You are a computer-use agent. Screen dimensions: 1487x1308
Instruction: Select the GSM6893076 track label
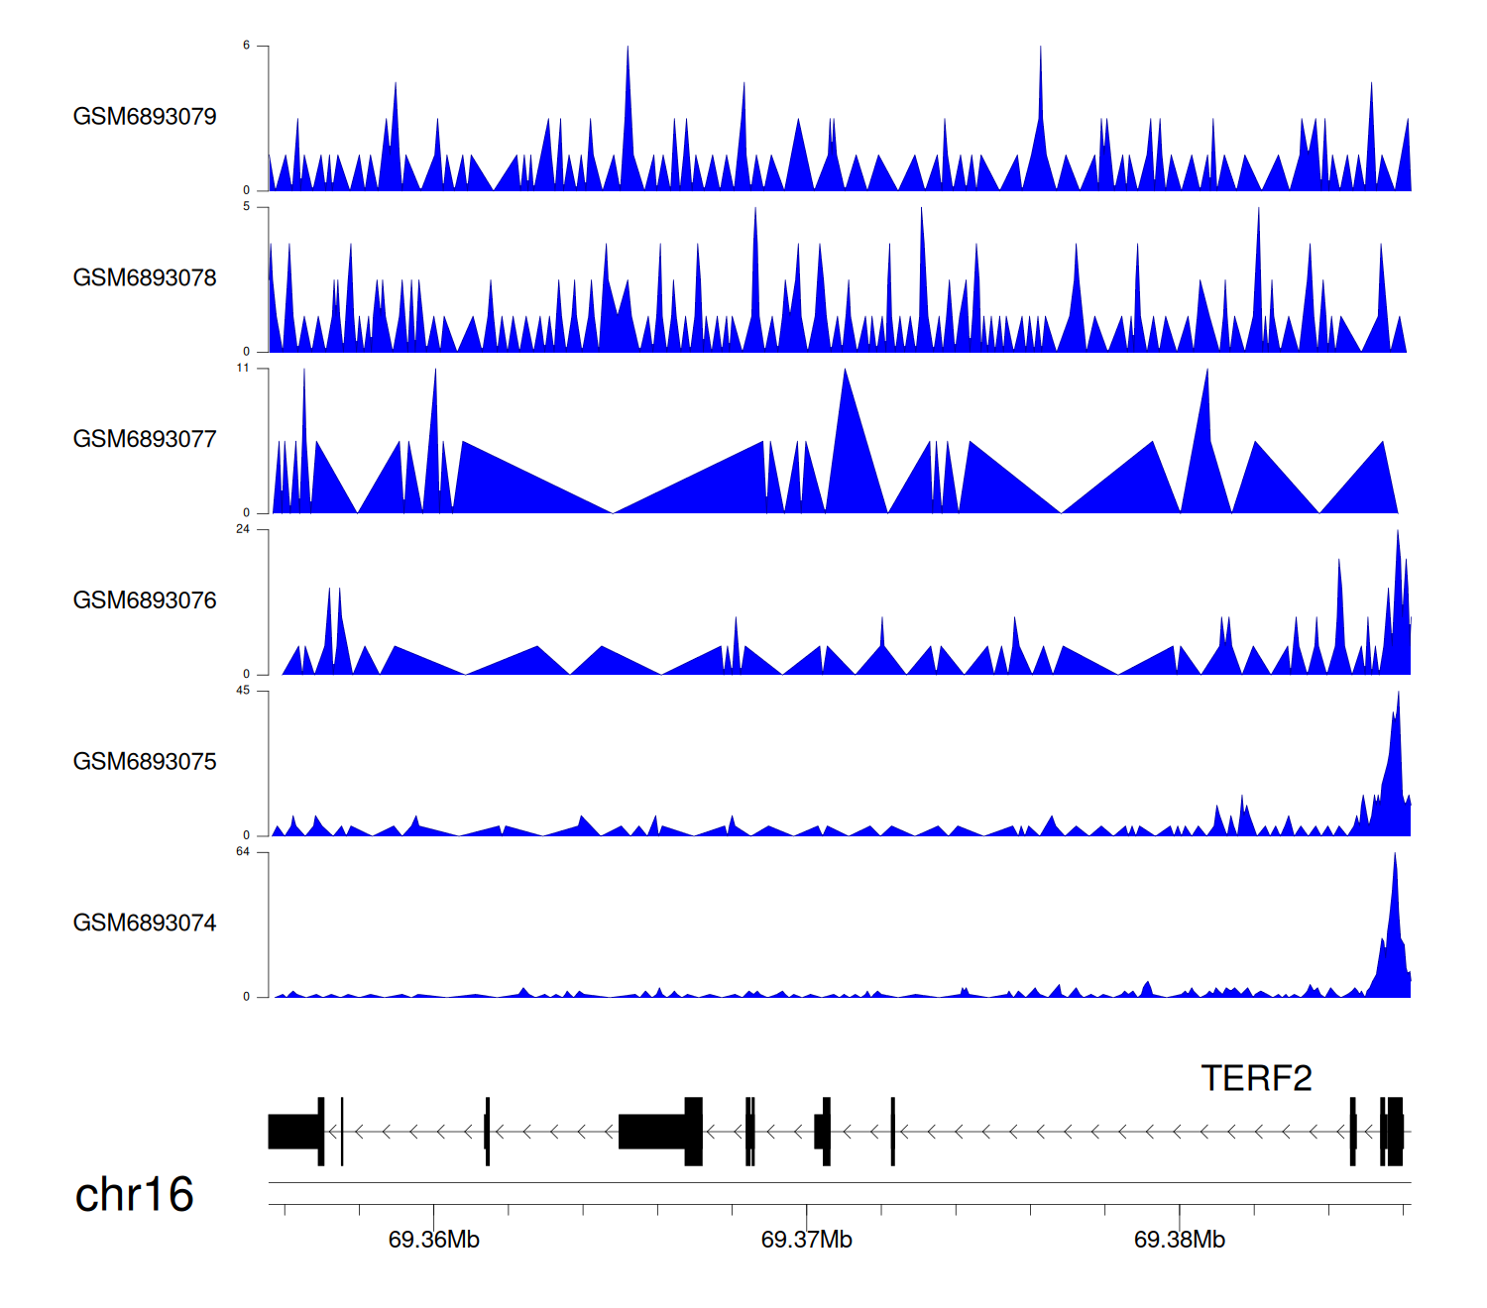[145, 600]
